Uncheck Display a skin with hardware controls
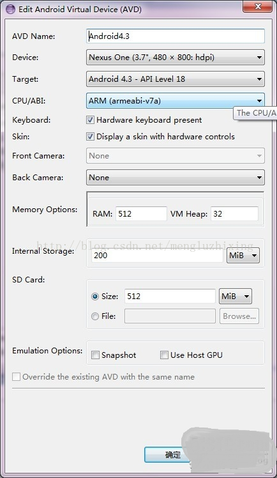277x478 pixels. point(90,136)
